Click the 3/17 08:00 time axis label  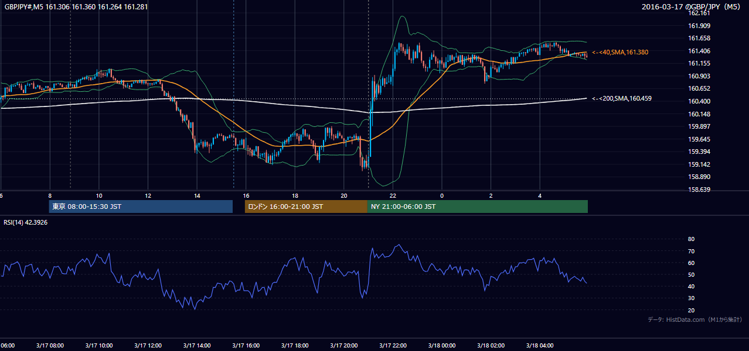coord(50,345)
